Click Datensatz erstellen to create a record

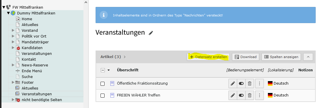208,57
